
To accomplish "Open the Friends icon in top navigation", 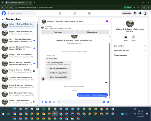I will (75, 13).
